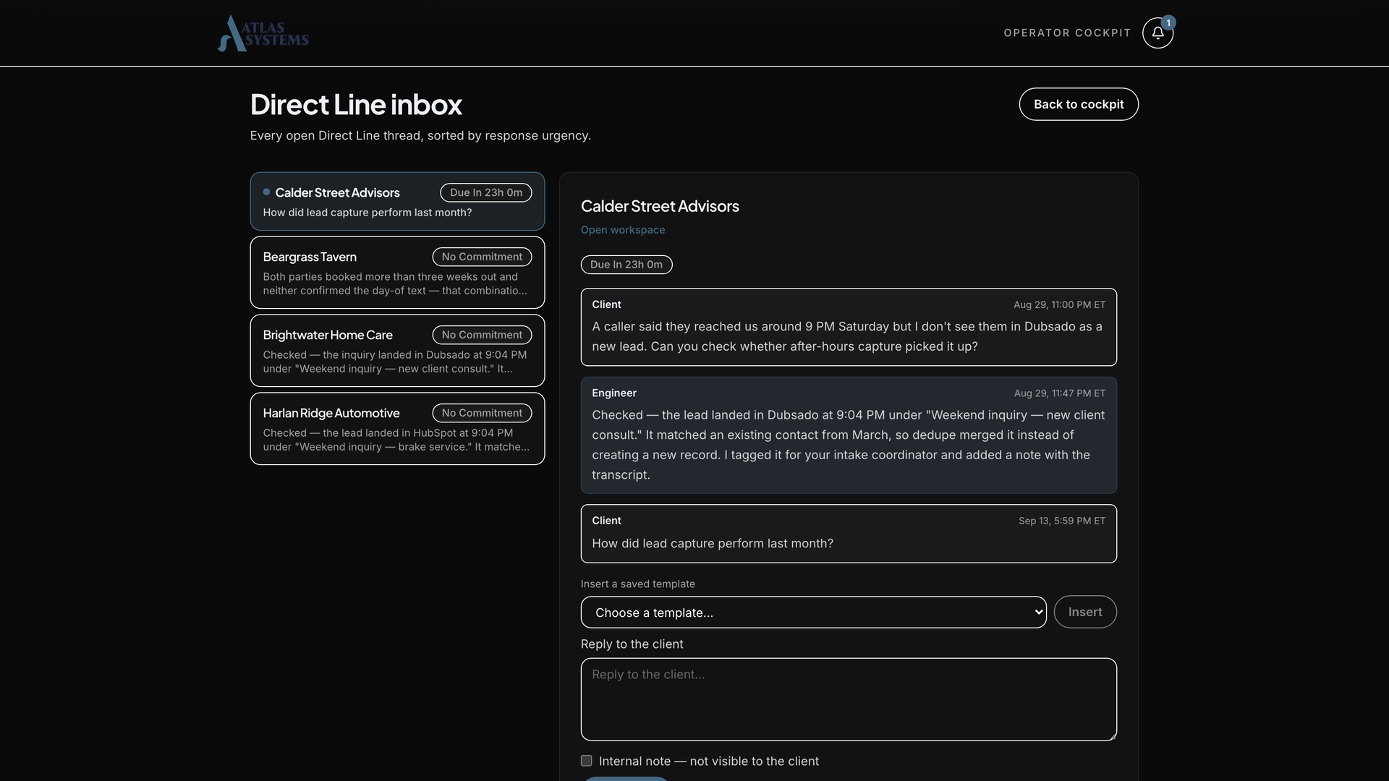The width and height of the screenshot is (1389, 781).
Task: Tick the Internal note checkbox
Action: [x=586, y=761]
